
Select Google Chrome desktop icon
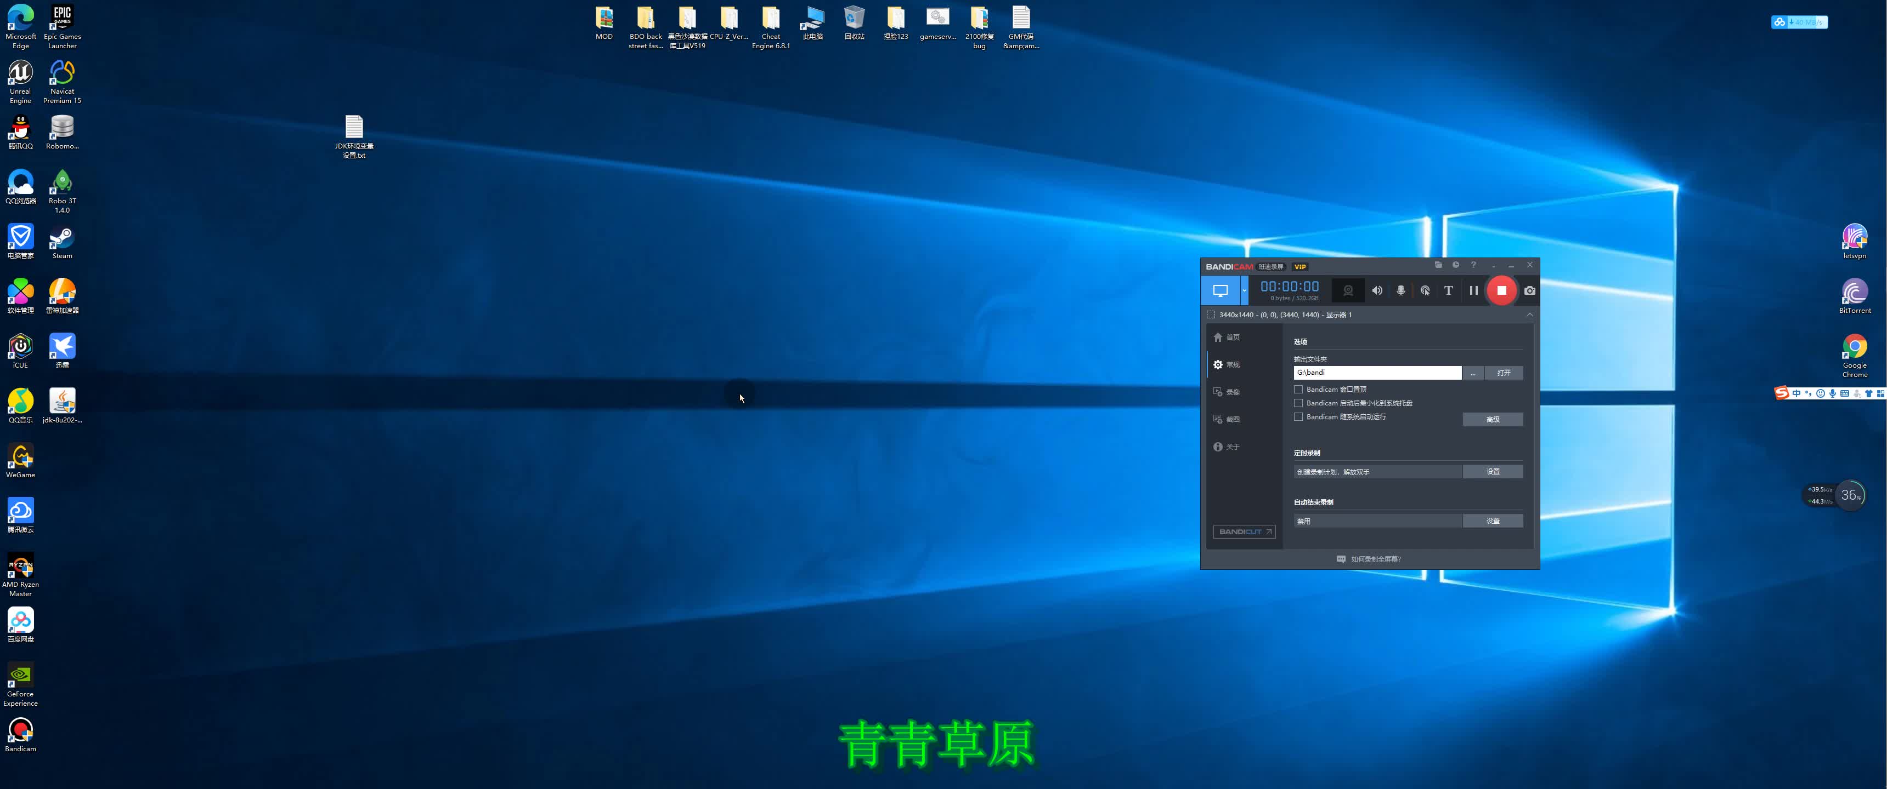point(1854,356)
